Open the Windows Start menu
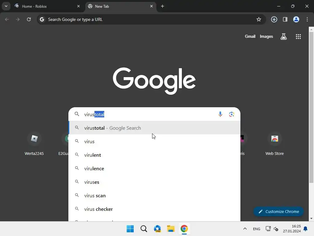Screen dimensions: 314x236 tap(130, 229)
